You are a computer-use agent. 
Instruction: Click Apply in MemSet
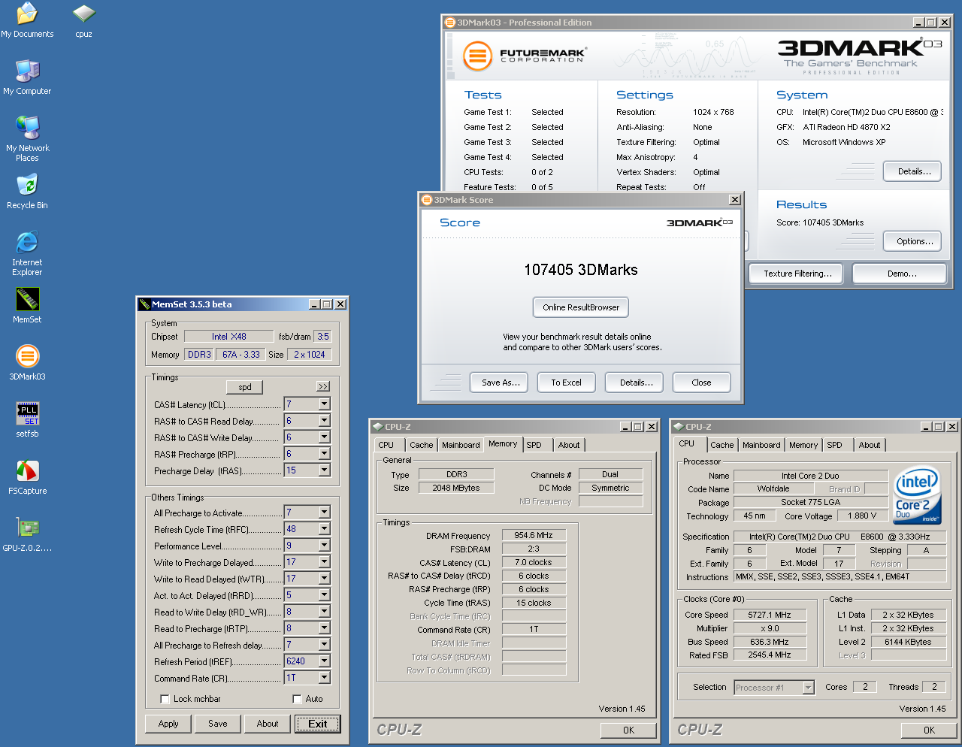click(168, 724)
